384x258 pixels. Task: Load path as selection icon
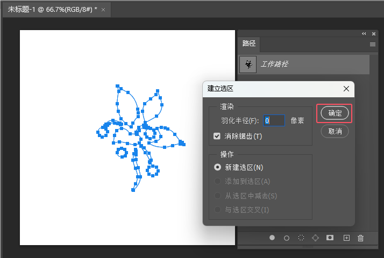pos(301,238)
